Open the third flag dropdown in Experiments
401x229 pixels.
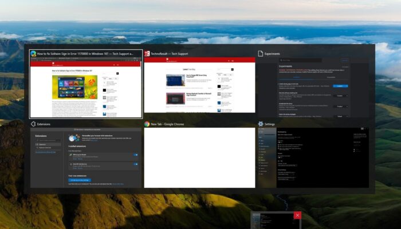pyautogui.click(x=340, y=106)
